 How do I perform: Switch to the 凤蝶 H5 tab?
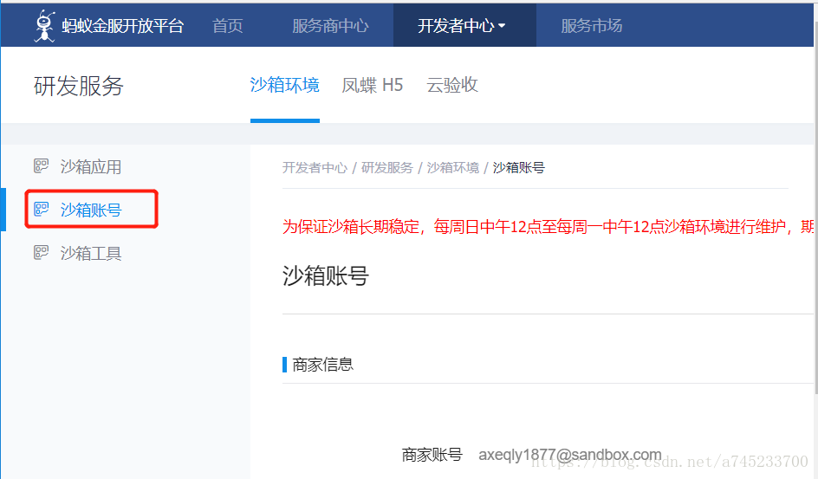pyautogui.click(x=373, y=85)
